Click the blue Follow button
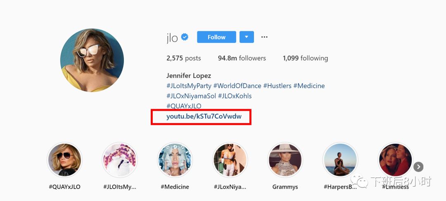Image resolution: width=446 pixels, height=201 pixels. (x=216, y=37)
